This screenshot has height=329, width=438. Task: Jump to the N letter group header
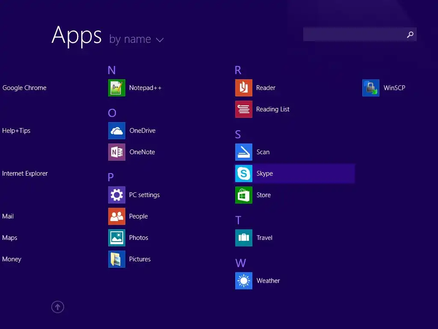coord(112,70)
